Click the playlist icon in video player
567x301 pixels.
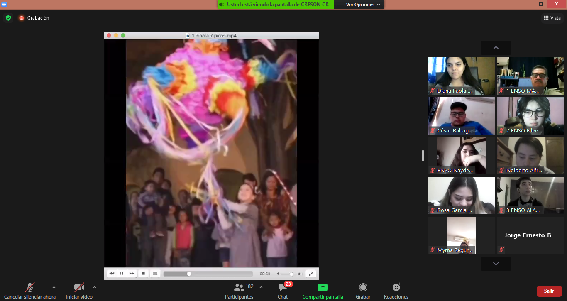click(155, 274)
